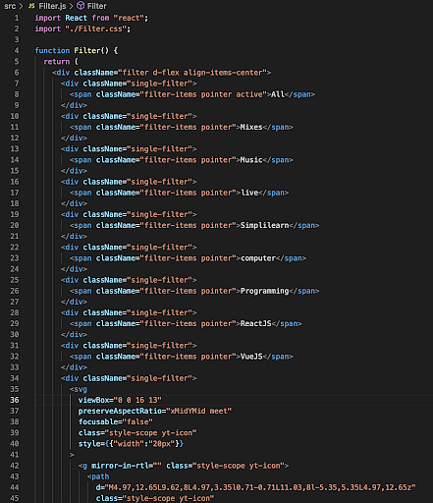Screen dimensions: 433x503
Task: Click line number 36 in gutter
Action: tap(15, 400)
